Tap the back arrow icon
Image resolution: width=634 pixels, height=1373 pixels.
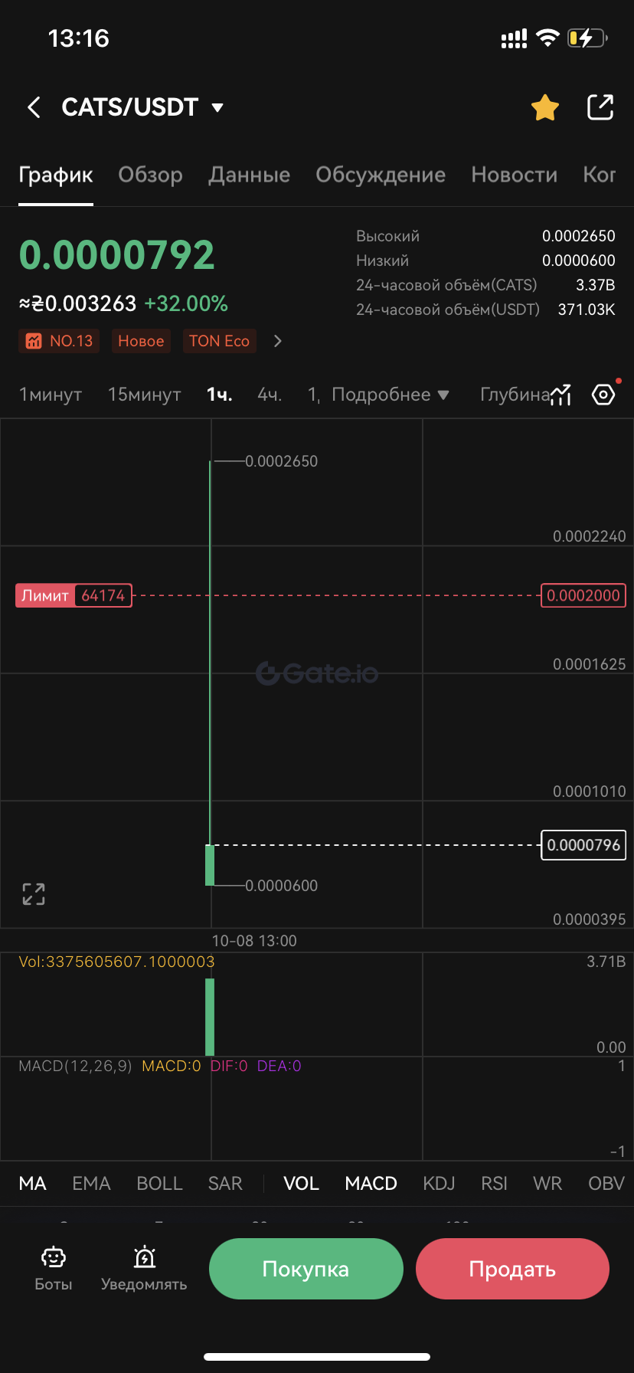pos(34,107)
